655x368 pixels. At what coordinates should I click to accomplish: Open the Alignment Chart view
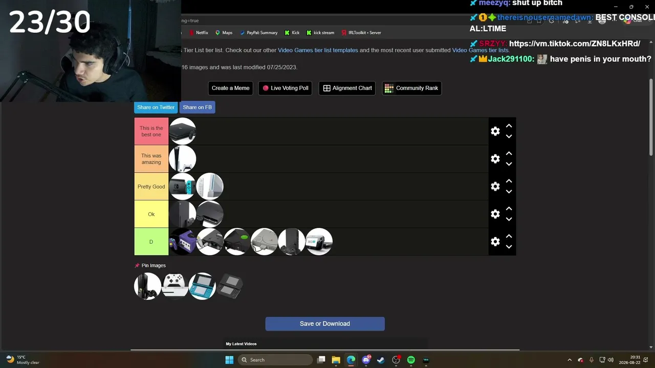coord(347,88)
